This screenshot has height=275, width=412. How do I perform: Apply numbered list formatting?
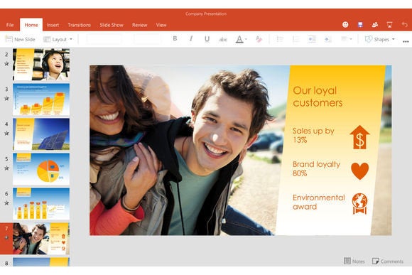(296, 39)
